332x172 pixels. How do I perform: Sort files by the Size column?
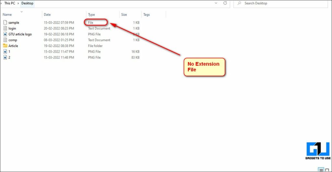(x=124, y=15)
